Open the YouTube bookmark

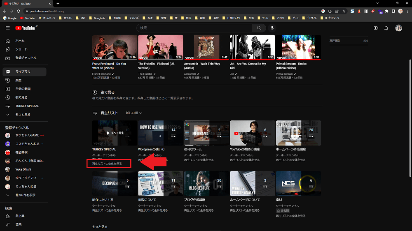click(27, 18)
